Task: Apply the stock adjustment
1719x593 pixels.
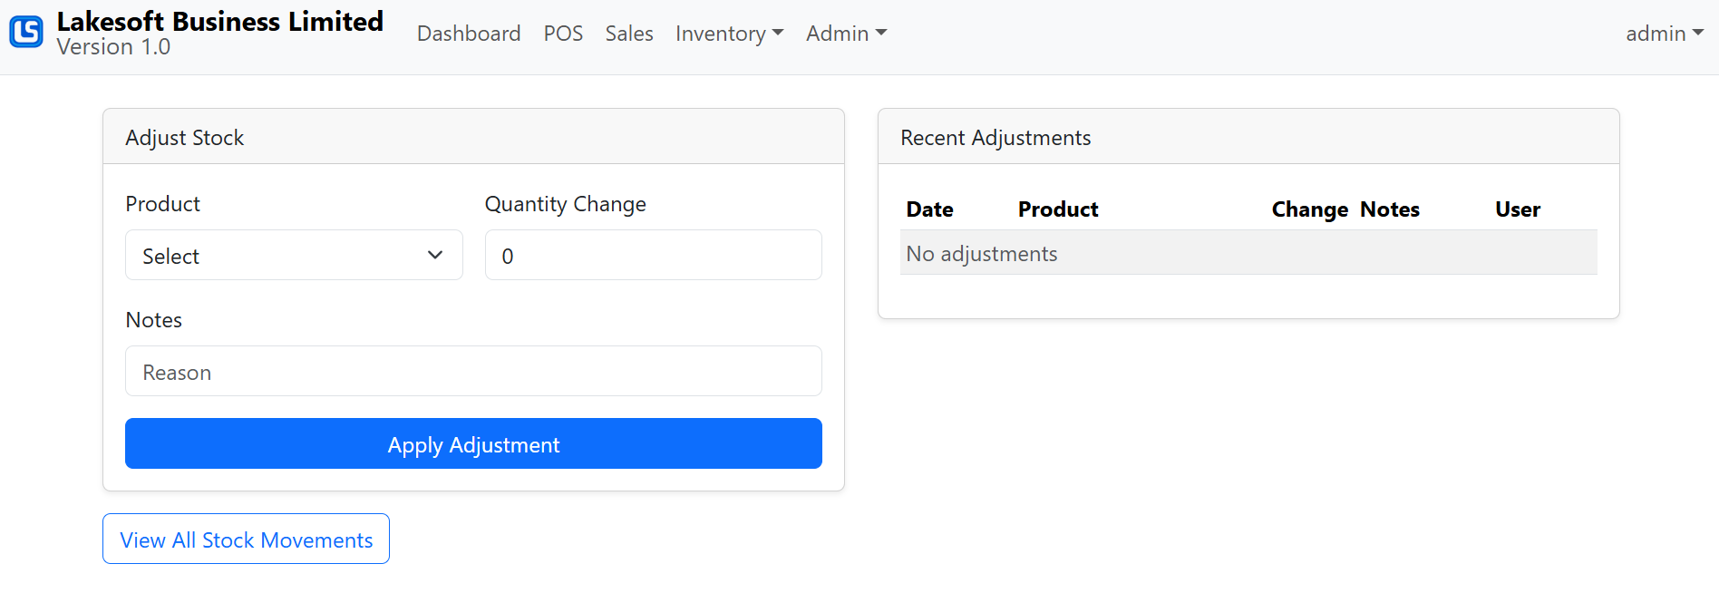Action: coord(473,443)
